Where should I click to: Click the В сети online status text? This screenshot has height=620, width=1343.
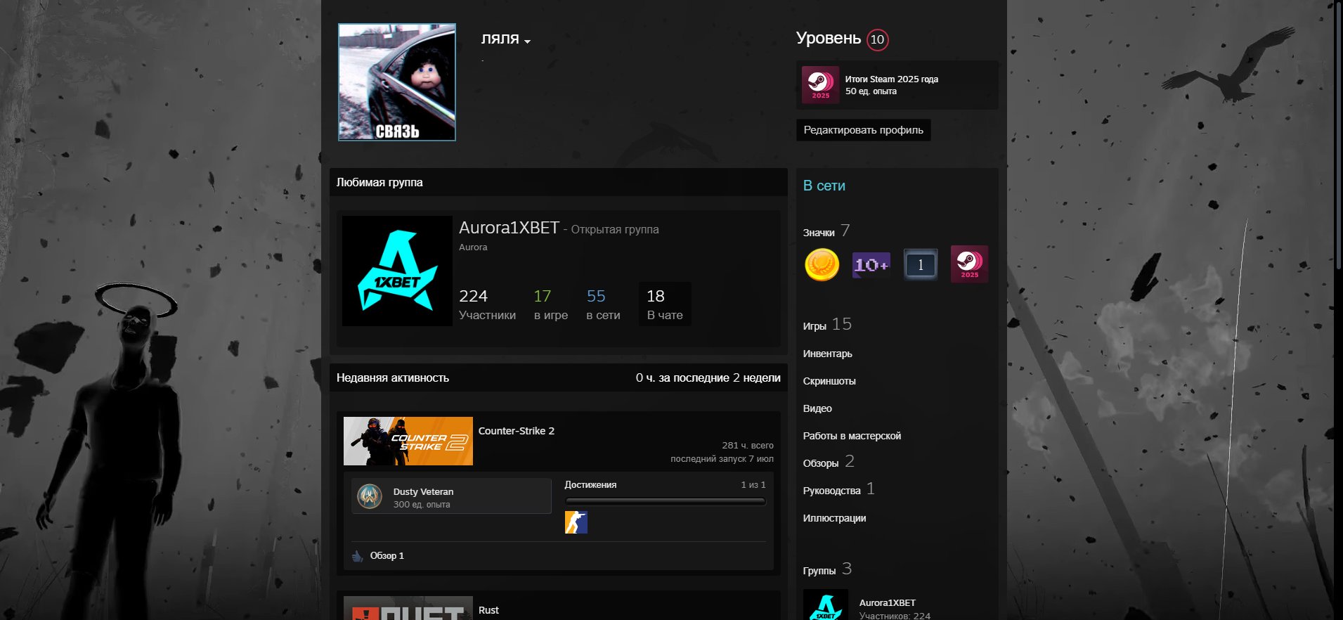tap(824, 186)
